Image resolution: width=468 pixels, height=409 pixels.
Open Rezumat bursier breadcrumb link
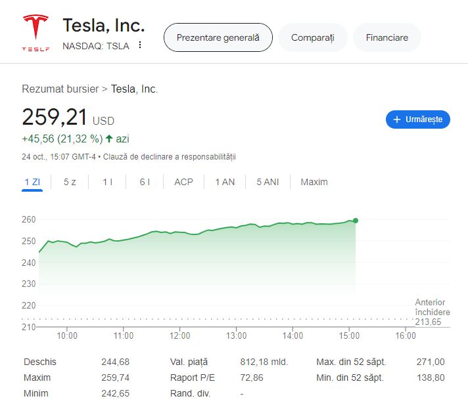[x=60, y=89]
